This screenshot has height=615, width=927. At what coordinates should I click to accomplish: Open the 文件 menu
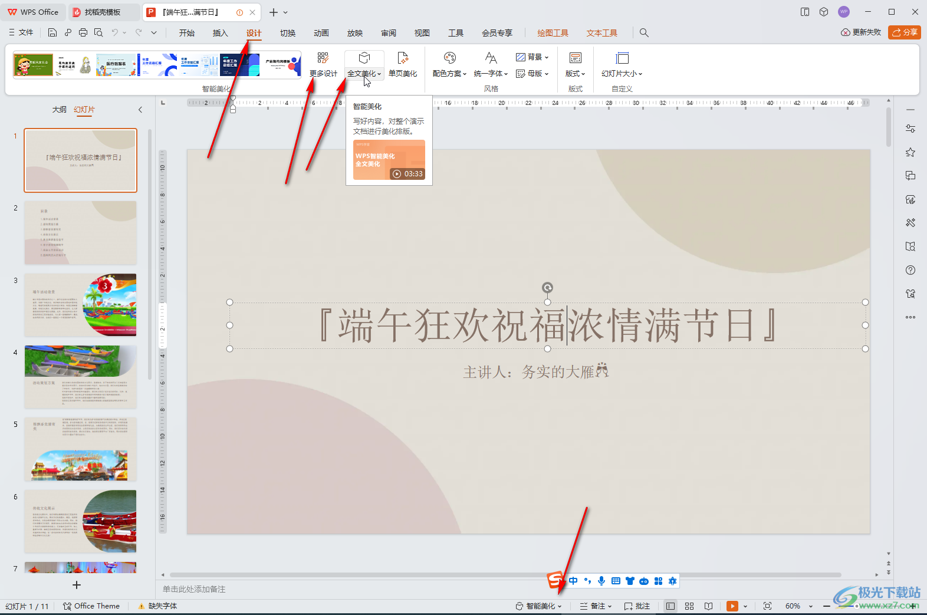[x=21, y=32]
